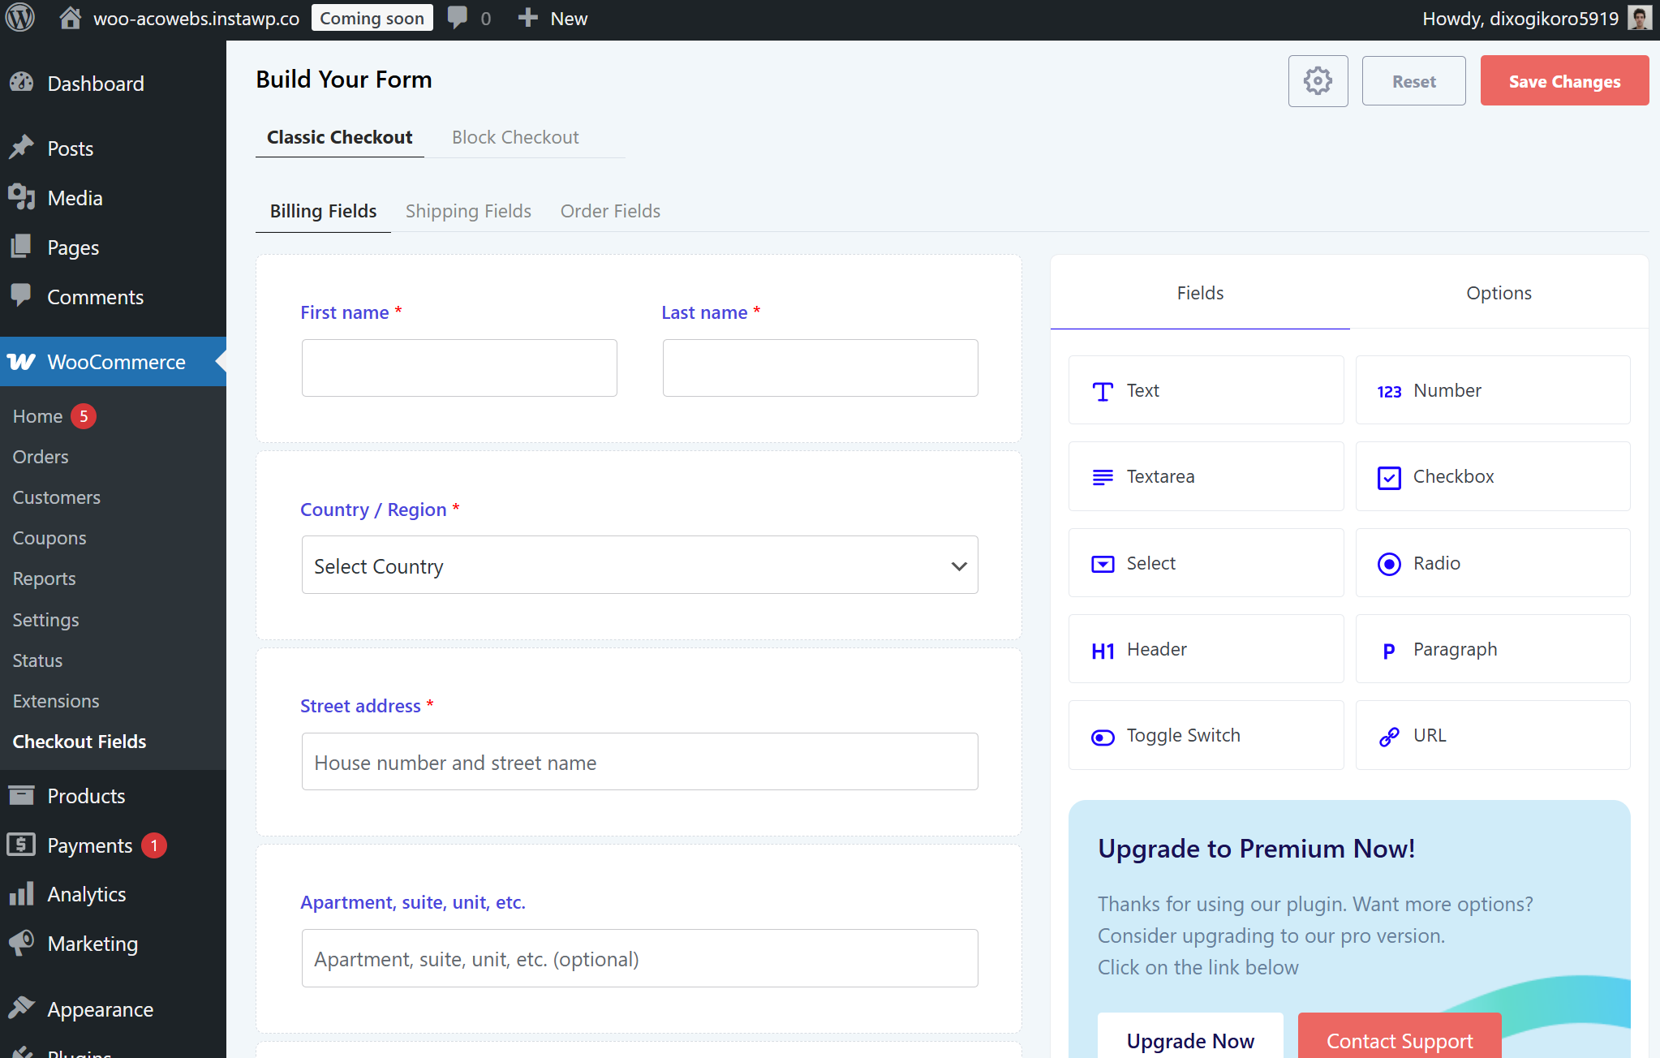Add a Radio field type
This screenshot has width=1660, height=1058.
1492,563
